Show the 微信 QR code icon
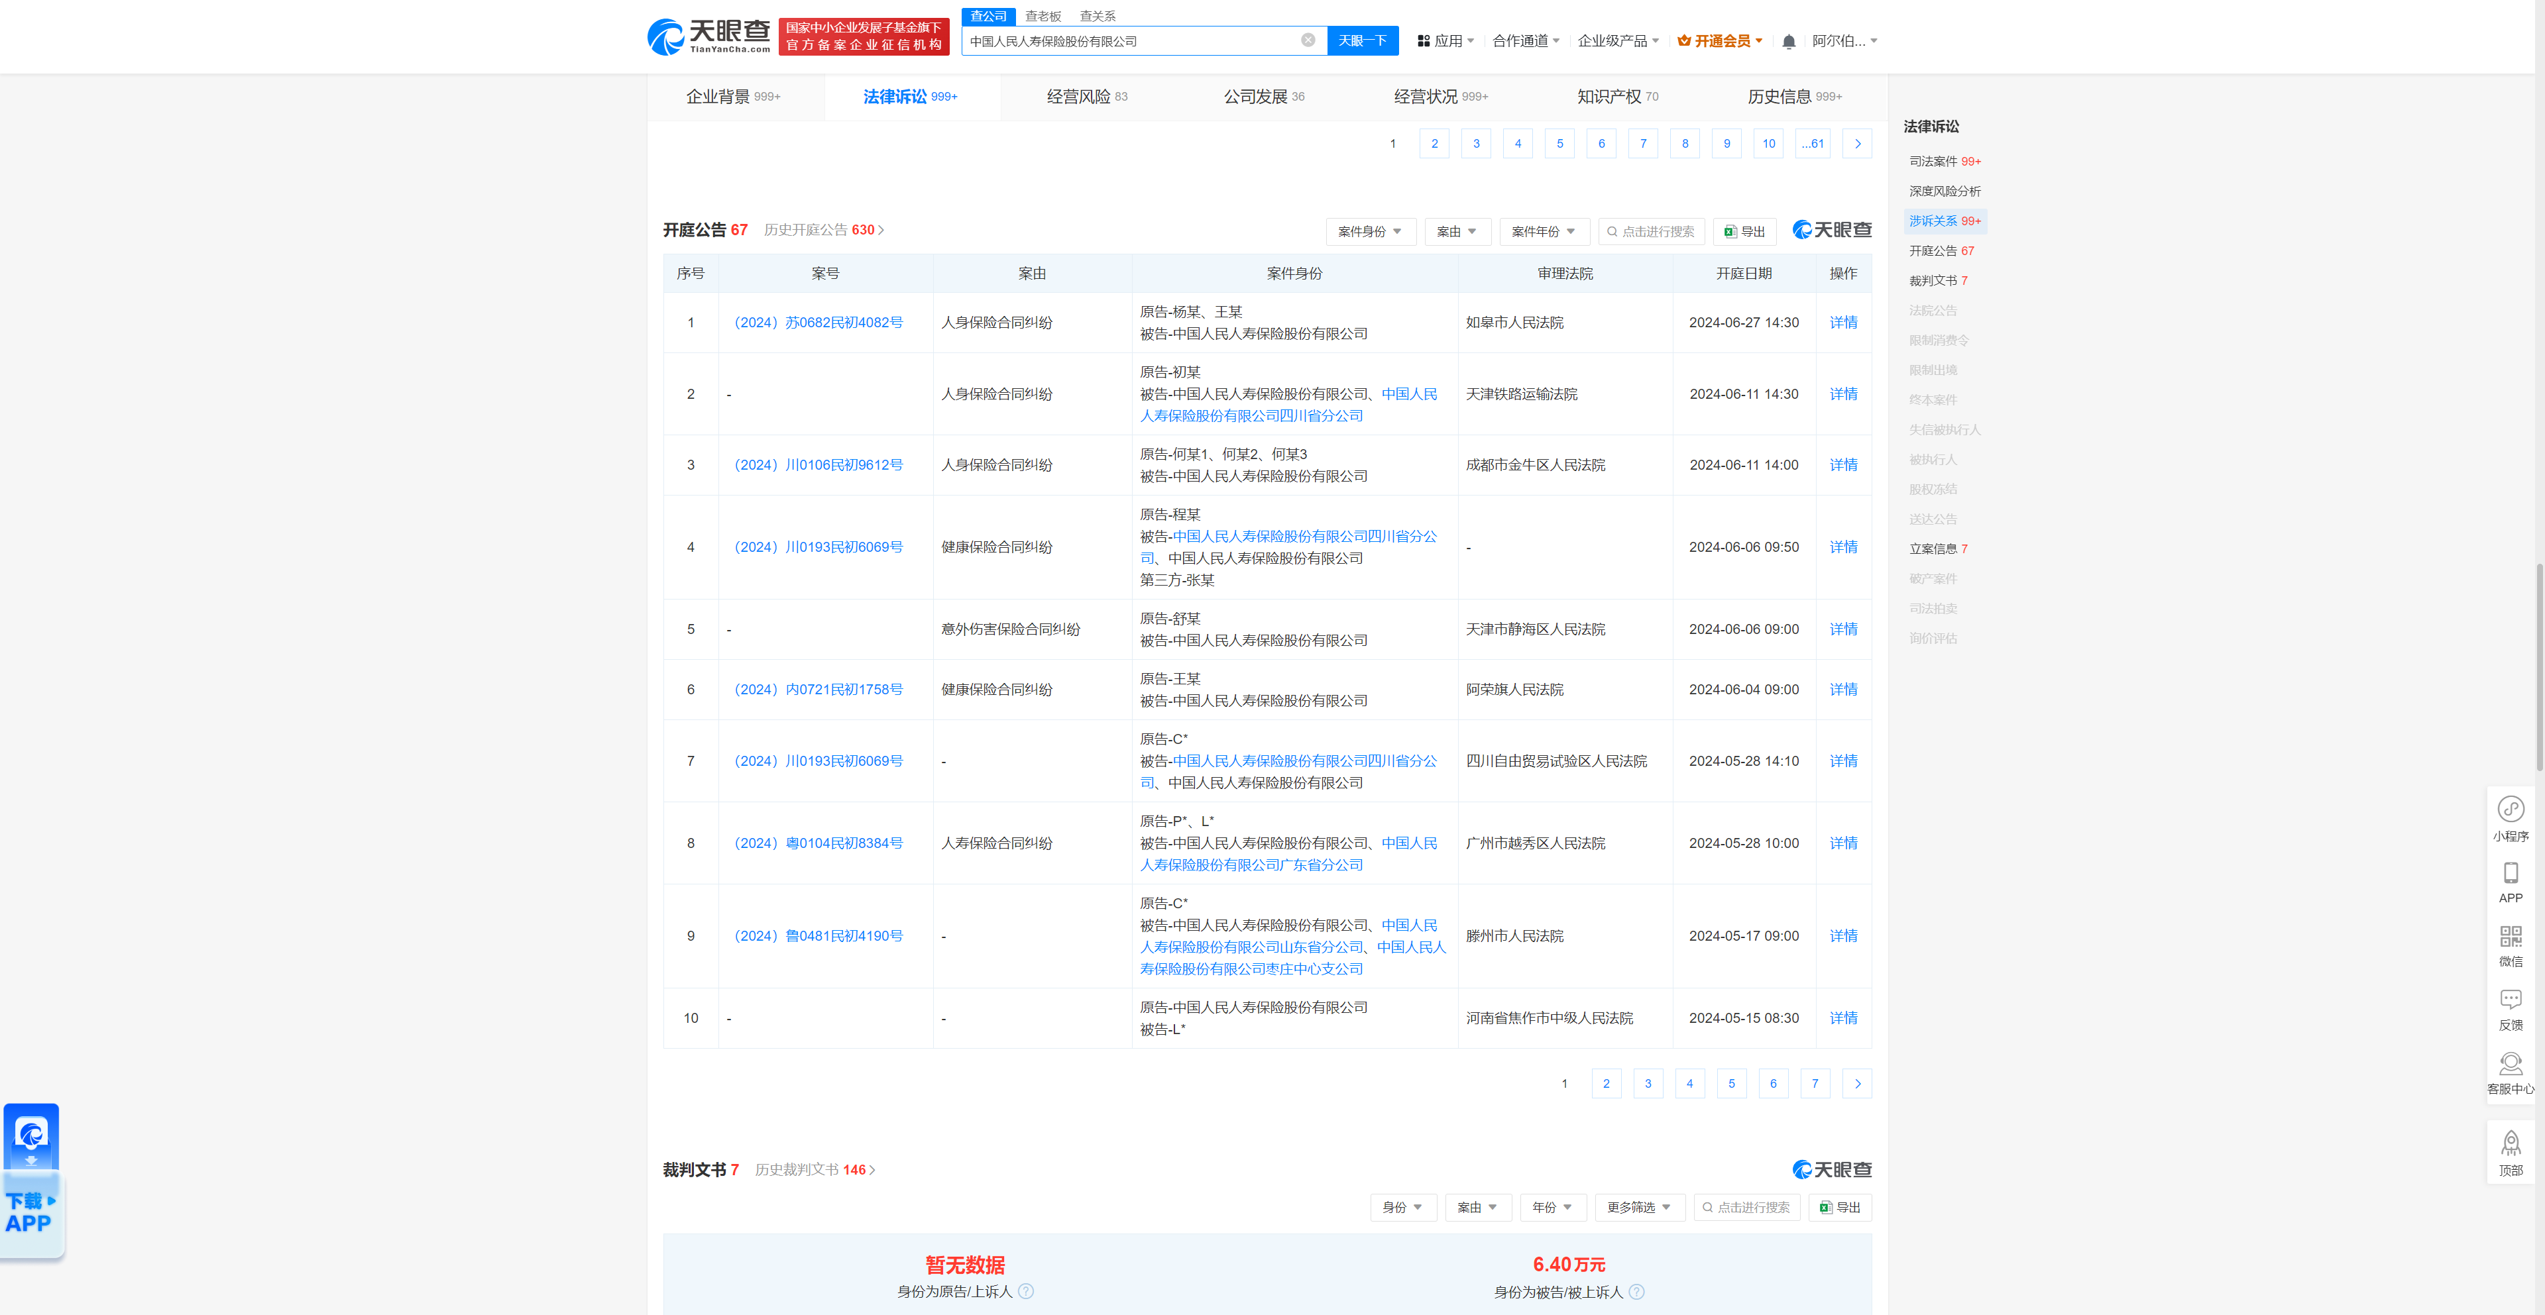Screen dimensions: 2545x1315 (x=2511, y=945)
